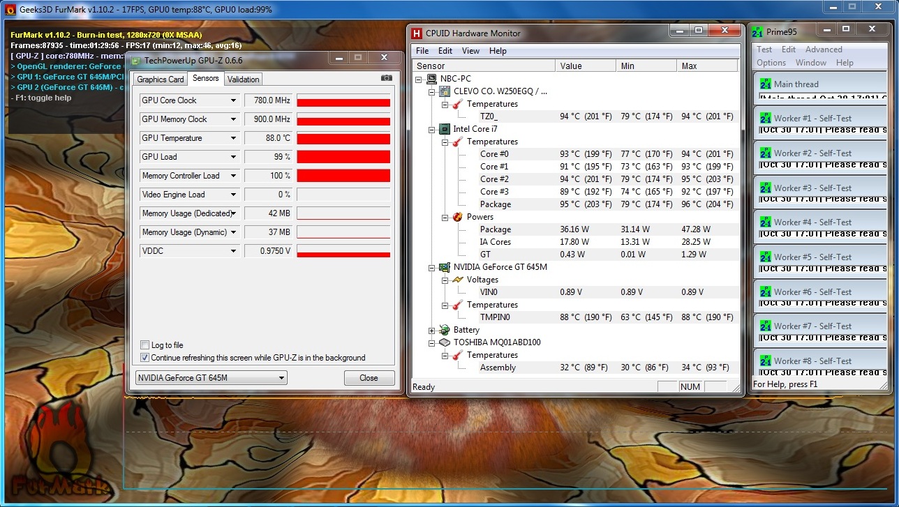Click the camera screenshot icon in GPU-Z
Viewport: 899px width, 507px height.
click(x=387, y=78)
